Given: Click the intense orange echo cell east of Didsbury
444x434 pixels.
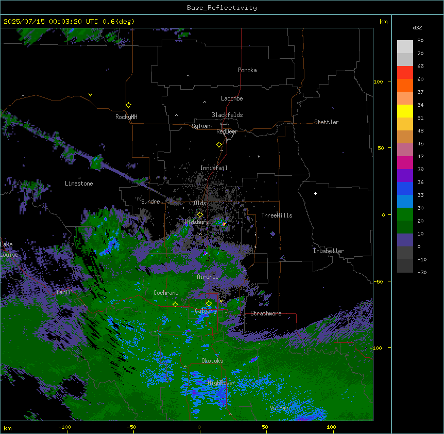Looking at the screenshot, I should click(x=224, y=224).
